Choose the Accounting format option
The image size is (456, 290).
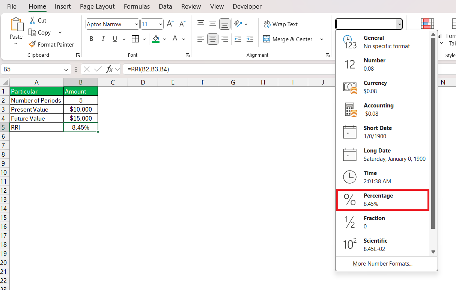pos(383,110)
